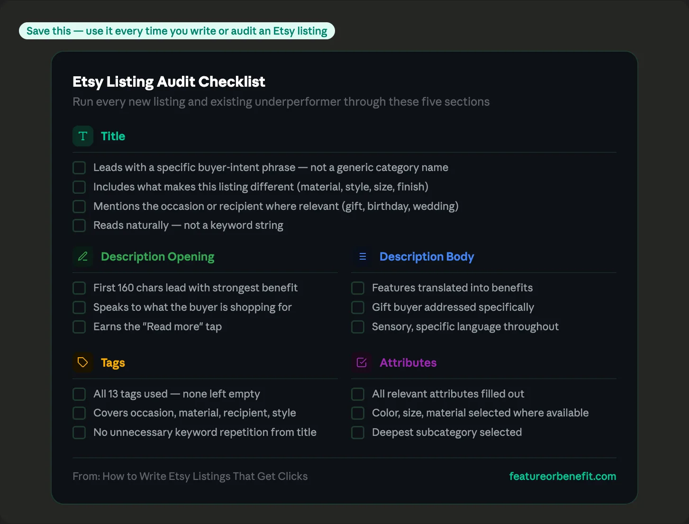Open the featureorbenefit.com link
The image size is (689, 524).
point(562,476)
